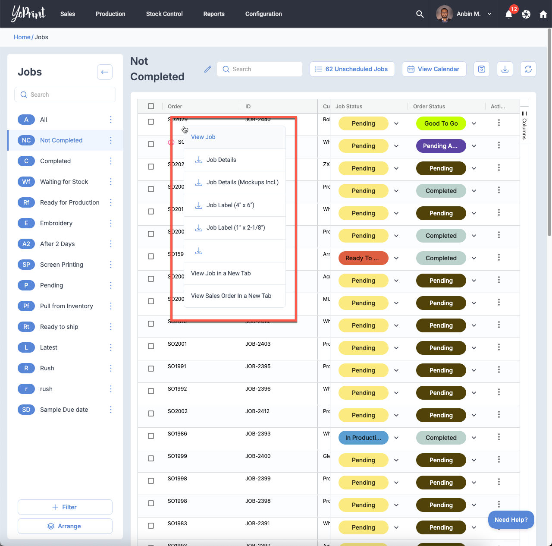
Task: Collapse the Jobs sidebar with arrow icon
Action: tap(105, 72)
